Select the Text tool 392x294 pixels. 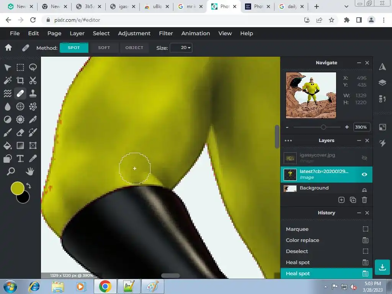(x=20, y=158)
